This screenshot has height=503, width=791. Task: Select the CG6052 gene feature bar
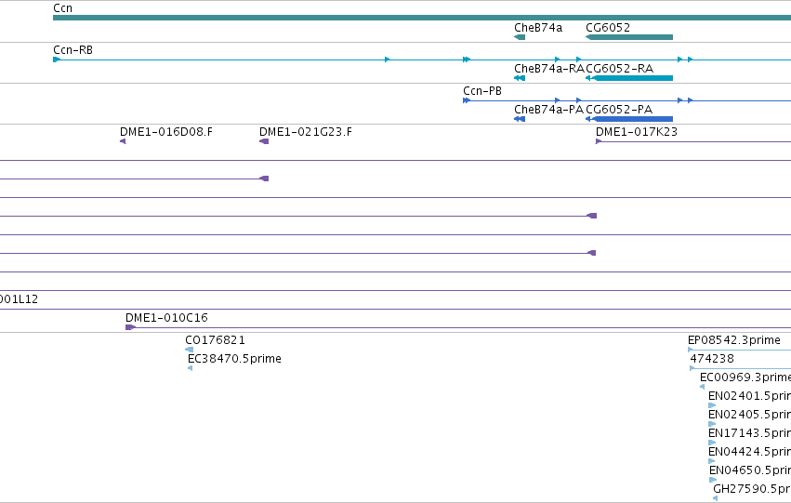(629, 37)
